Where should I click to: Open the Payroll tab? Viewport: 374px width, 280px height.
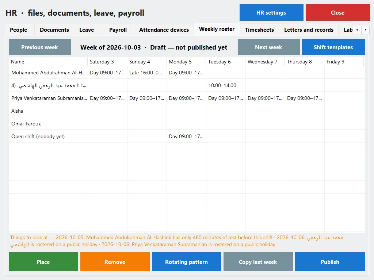(118, 30)
